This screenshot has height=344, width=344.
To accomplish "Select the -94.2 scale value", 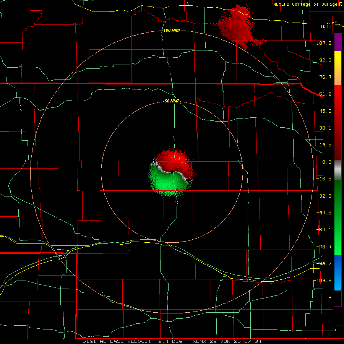I will 324,263.
